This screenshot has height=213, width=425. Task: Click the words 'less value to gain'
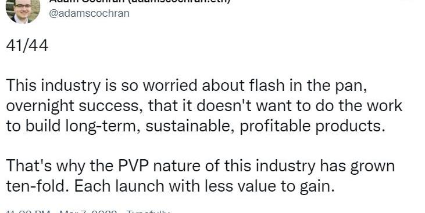pyautogui.click(x=270, y=186)
